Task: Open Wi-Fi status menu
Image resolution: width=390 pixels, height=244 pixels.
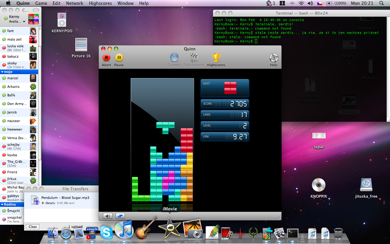Action: click(301, 3)
